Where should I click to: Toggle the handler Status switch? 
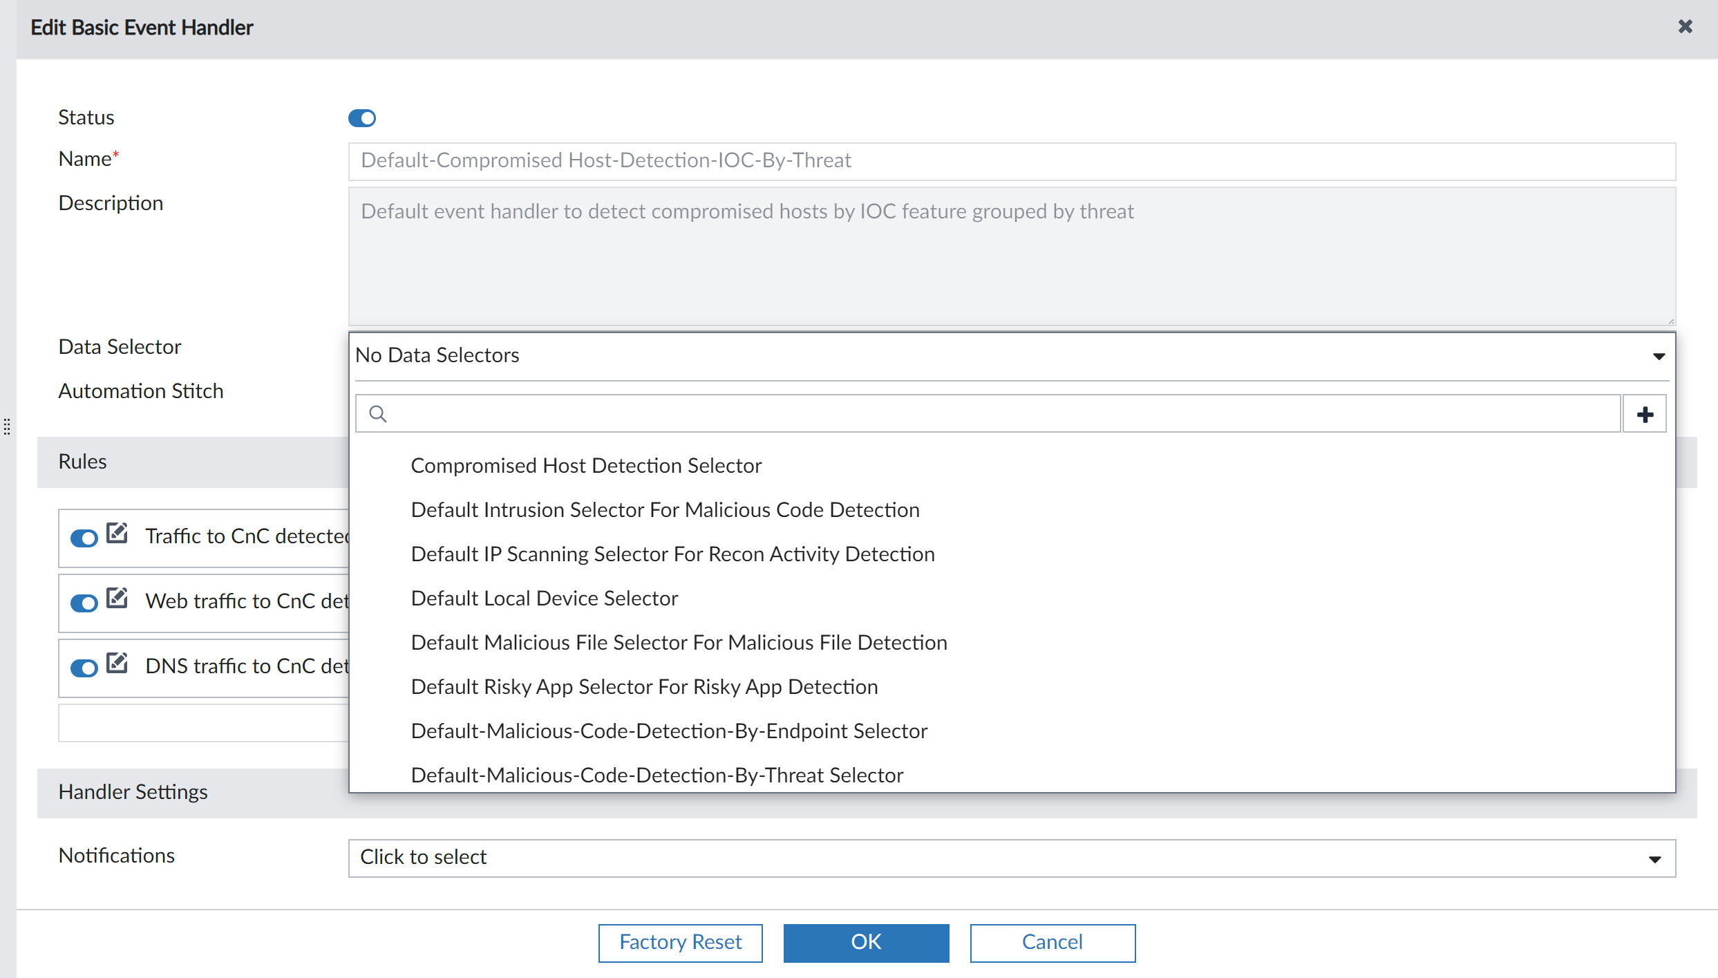point(362,117)
